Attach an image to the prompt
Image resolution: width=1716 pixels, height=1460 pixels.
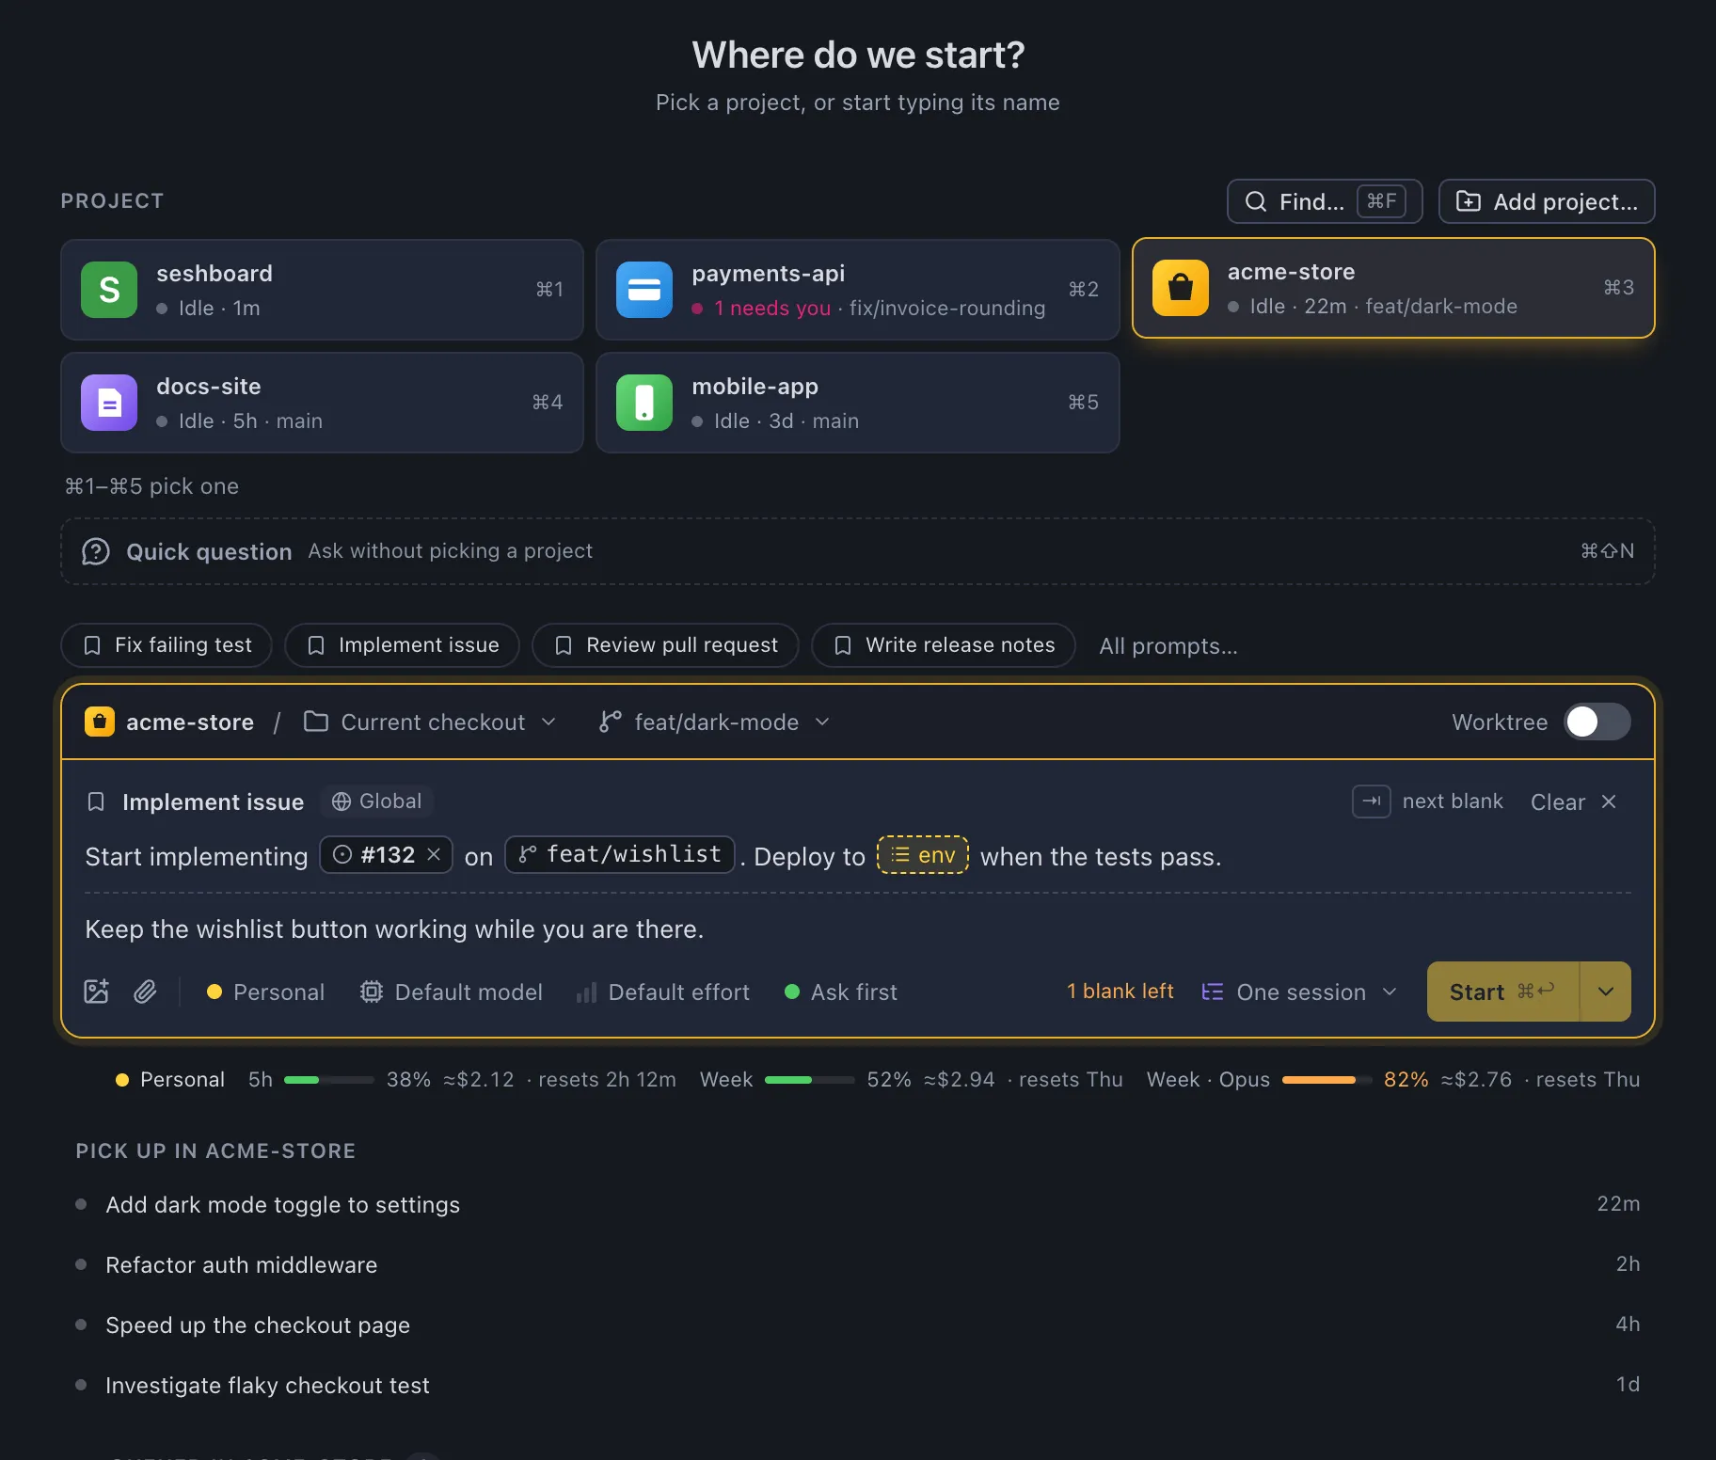pyautogui.click(x=97, y=992)
